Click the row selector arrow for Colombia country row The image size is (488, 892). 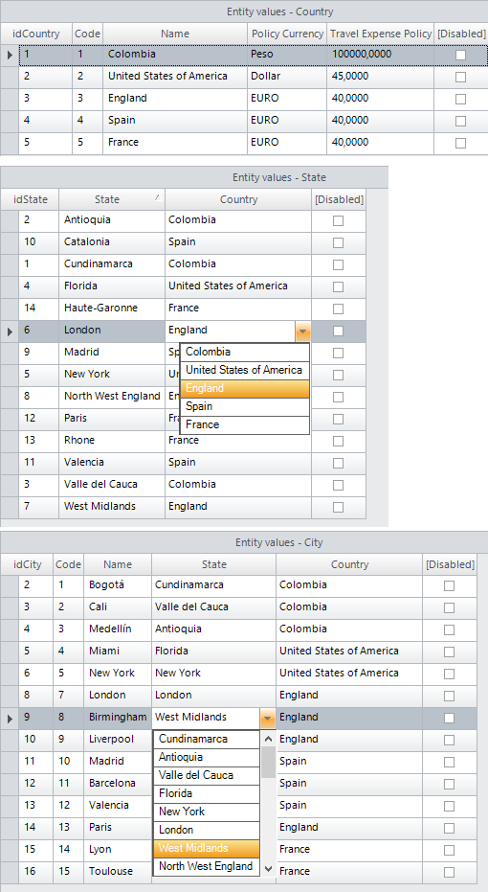click(10, 56)
